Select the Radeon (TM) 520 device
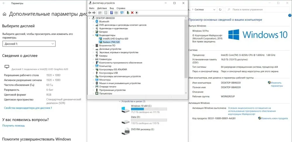The width and height of the screenshot is (292, 142). (x=111, y=42)
